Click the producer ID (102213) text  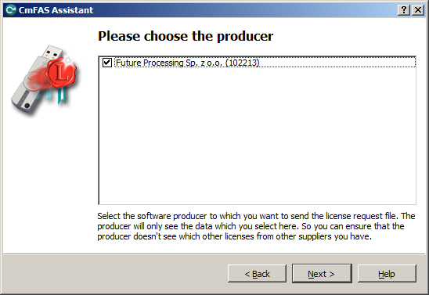pyautogui.click(x=242, y=63)
